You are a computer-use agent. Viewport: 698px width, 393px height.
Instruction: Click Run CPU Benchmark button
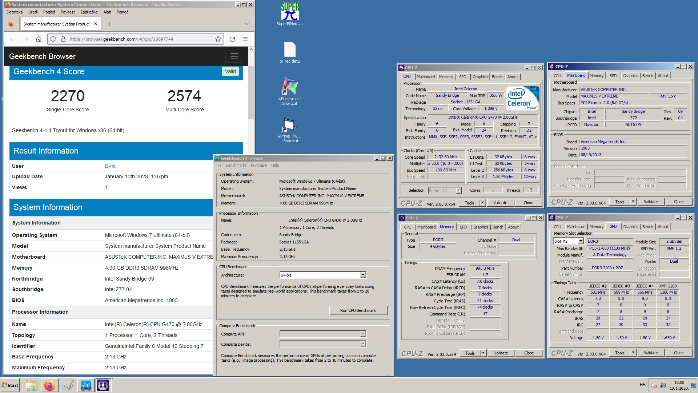click(x=358, y=310)
